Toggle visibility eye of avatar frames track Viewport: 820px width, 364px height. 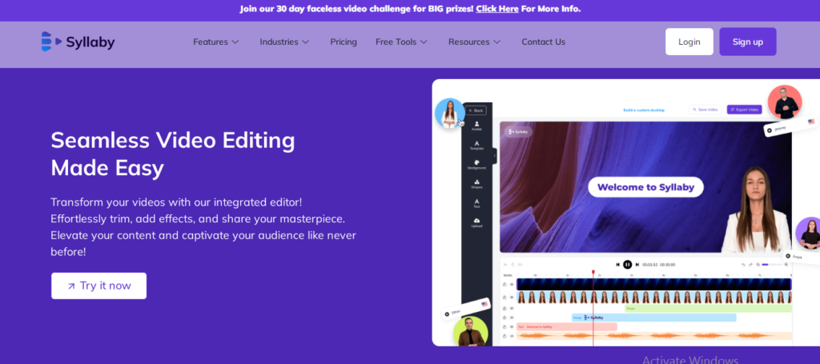coord(512,297)
